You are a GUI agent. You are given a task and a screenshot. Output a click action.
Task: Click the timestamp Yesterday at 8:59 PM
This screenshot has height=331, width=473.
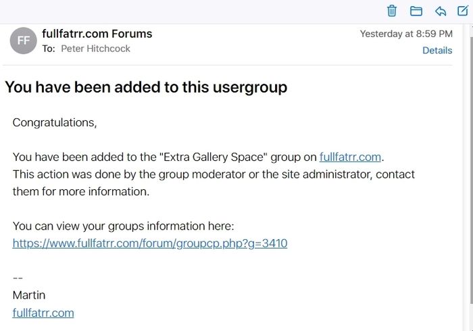click(406, 34)
